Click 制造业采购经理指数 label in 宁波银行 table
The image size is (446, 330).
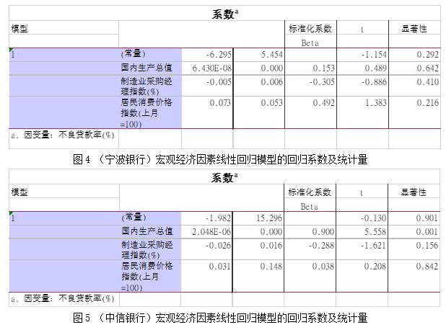[147, 86]
